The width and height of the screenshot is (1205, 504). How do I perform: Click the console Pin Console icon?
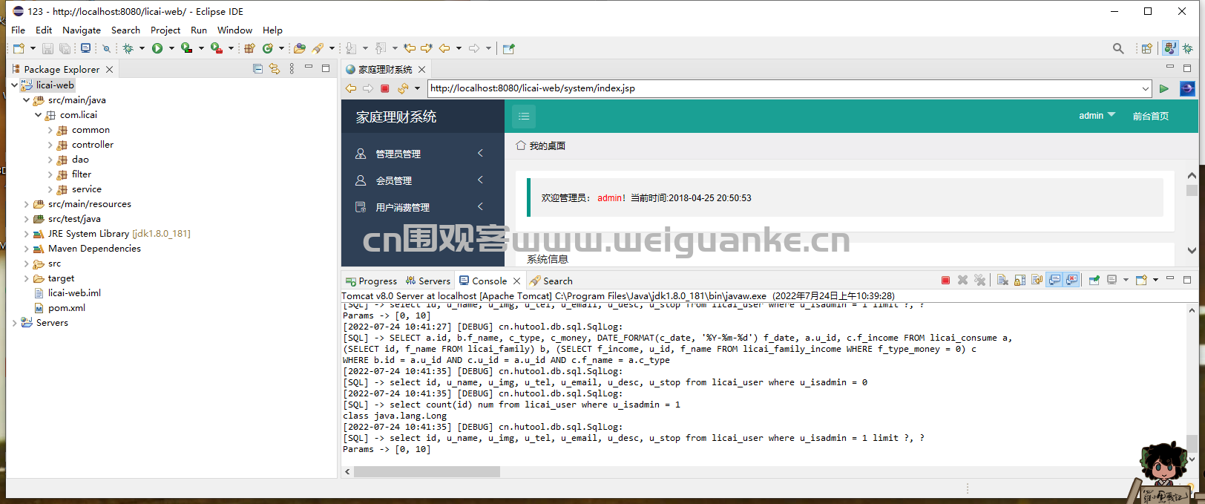tap(1094, 281)
